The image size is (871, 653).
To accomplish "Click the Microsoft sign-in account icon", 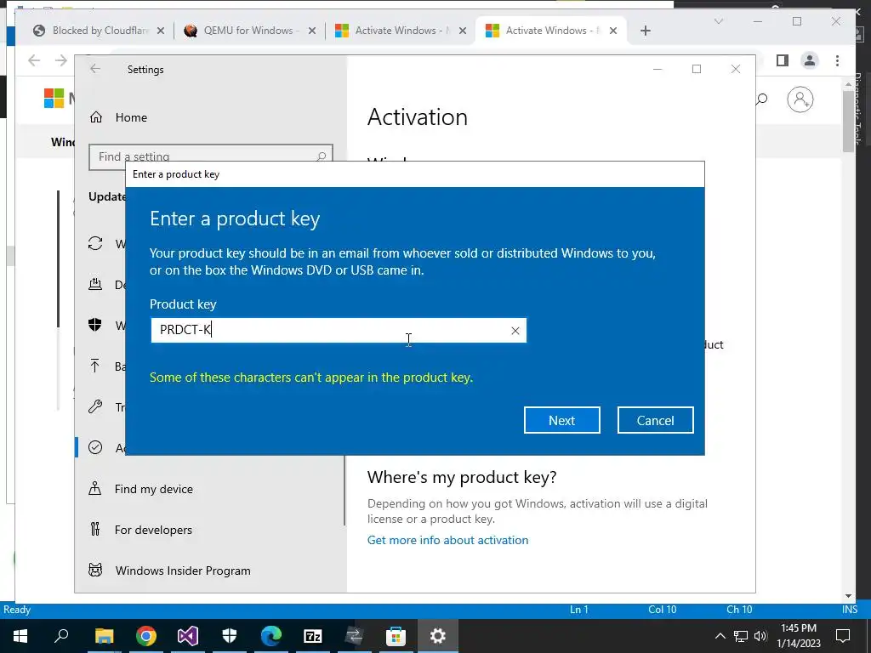I will (800, 99).
